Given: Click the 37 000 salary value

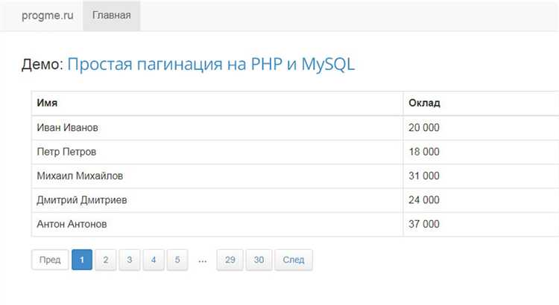Looking at the screenshot, I should pos(424,224).
